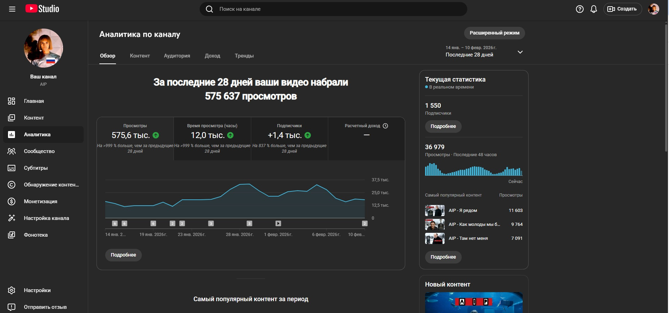Open Monetization from the sidebar
The image size is (669, 313).
(40, 201)
